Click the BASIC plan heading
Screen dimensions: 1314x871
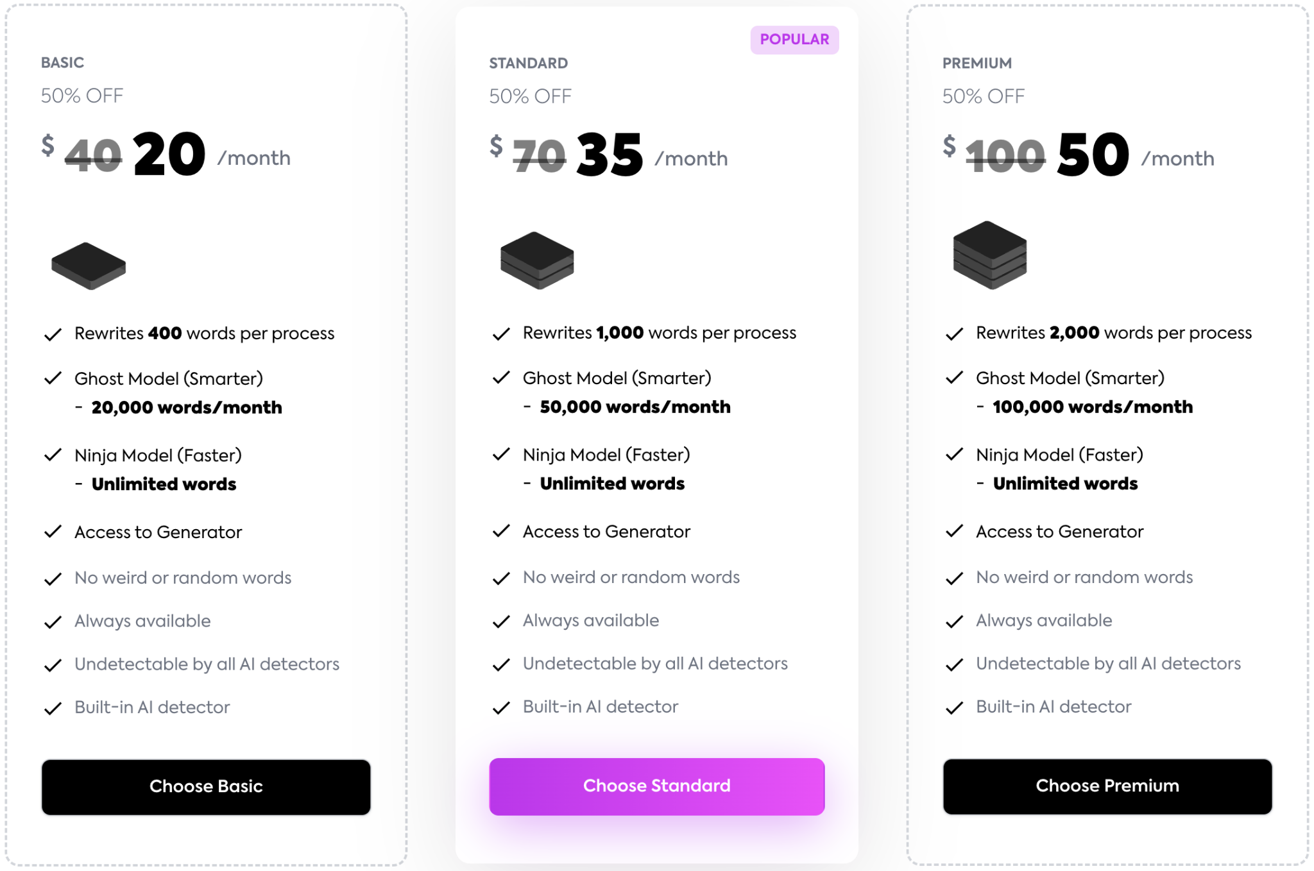click(62, 63)
